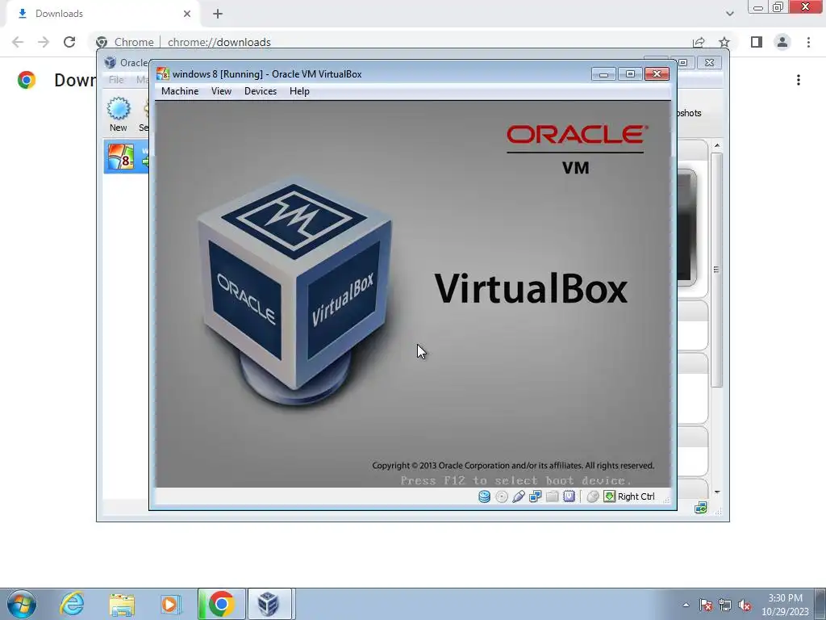Image resolution: width=826 pixels, height=620 pixels.
Task: Open the Help menu in the VM window
Action: coord(299,91)
